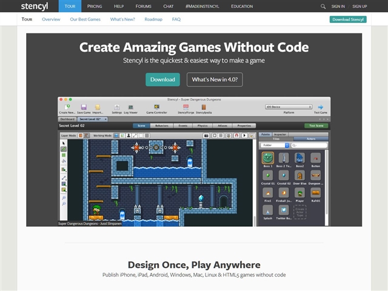
Task: Click the Stencyl logo in header
Action: (35, 6)
